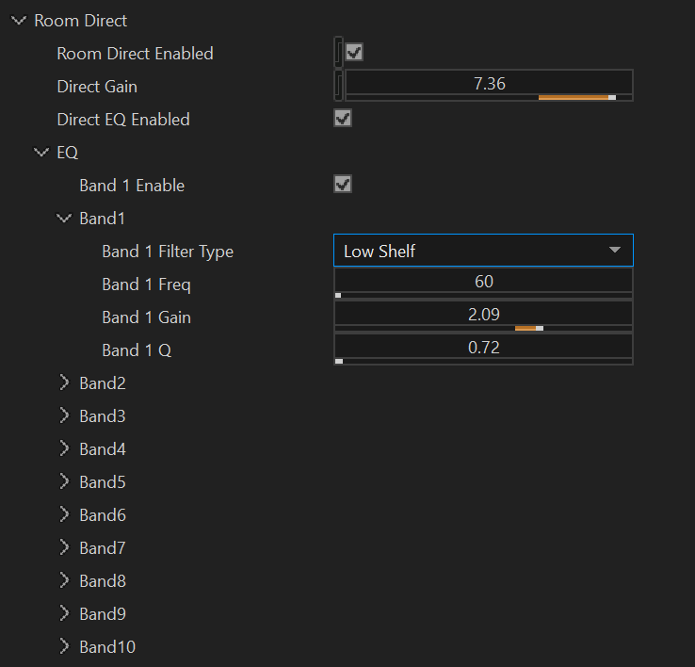Click the Band 1 Q label
Screen dimensions: 695x667
click(x=137, y=350)
